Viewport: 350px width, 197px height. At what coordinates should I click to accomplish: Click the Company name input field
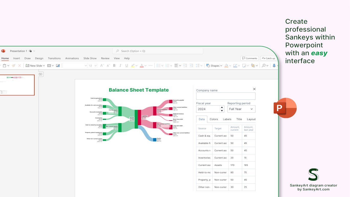[x=226, y=96]
